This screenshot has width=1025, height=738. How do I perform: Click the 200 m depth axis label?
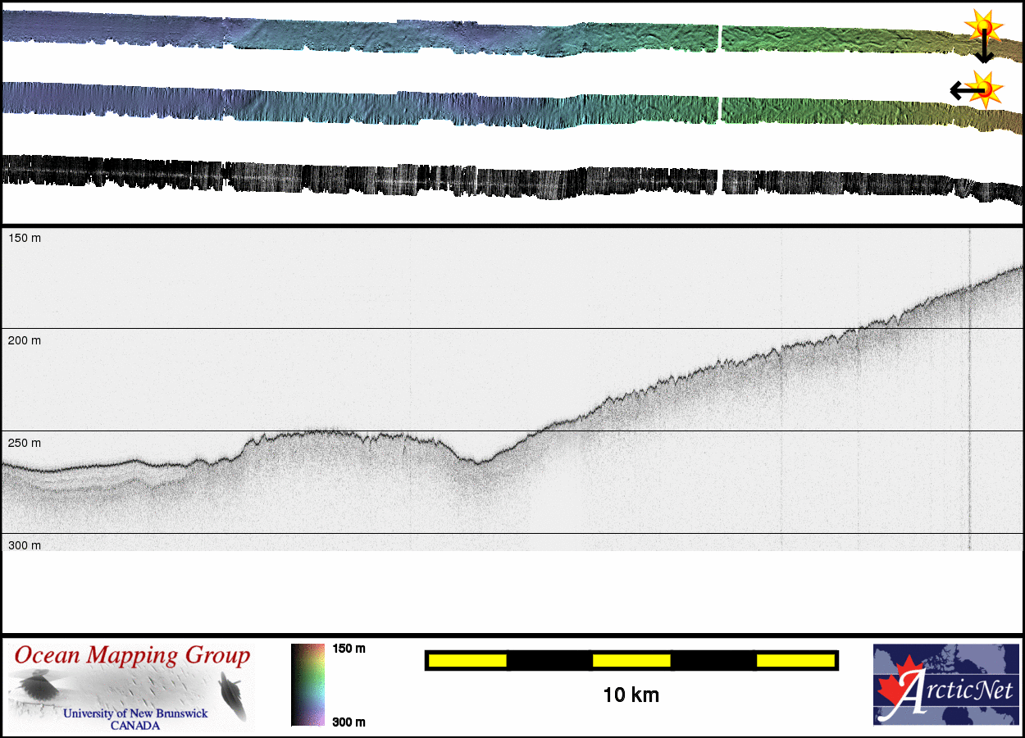(x=25, y=340)
